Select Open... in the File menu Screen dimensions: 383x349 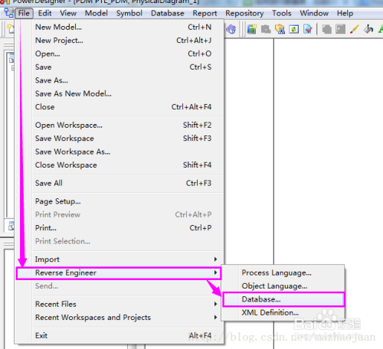[x=119, y=54]
